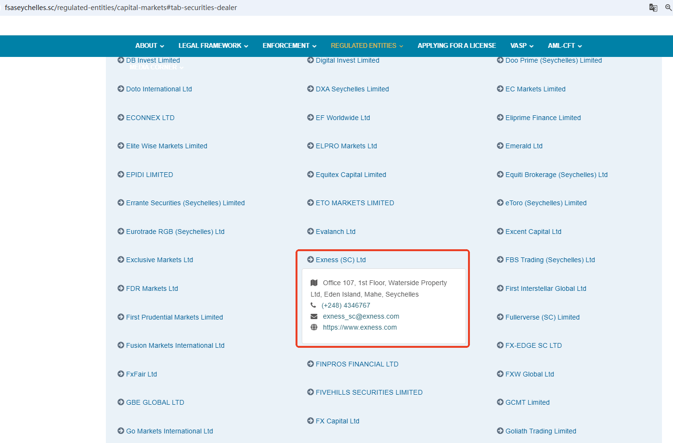Open Equitex Capital Limited entry
This screenshot has width=673, height=443.
click(351, 175)
